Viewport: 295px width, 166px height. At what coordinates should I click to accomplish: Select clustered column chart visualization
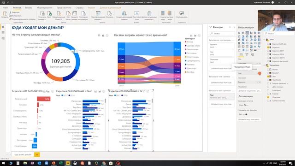[x=251, y=33]
